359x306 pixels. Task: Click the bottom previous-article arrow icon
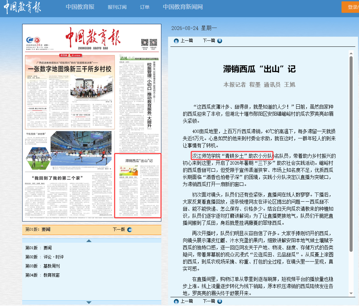point(176,301)
